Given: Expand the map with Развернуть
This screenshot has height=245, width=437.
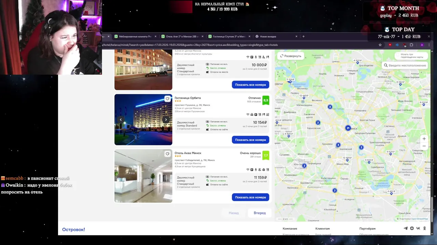Looking at the screenshot, I should pyautogui.click(x=291, y=56).
